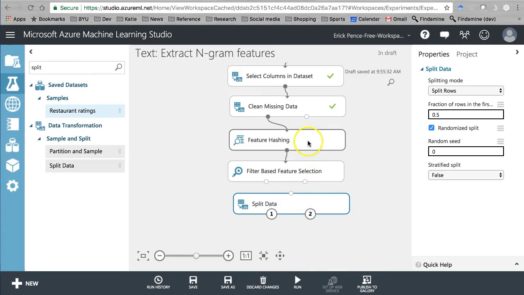Open Web Services globe icon

coord(12,104)
